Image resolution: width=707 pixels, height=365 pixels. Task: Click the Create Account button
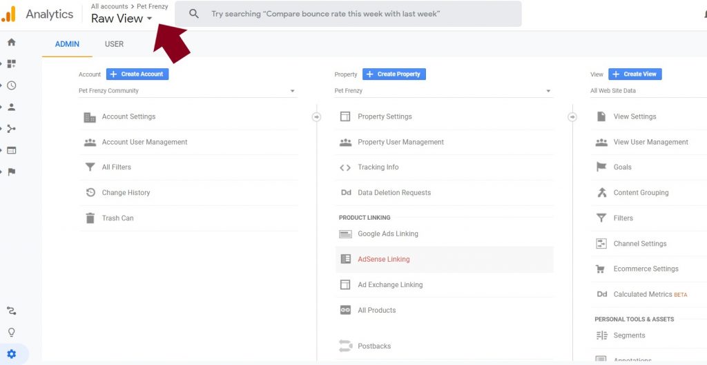137,74
